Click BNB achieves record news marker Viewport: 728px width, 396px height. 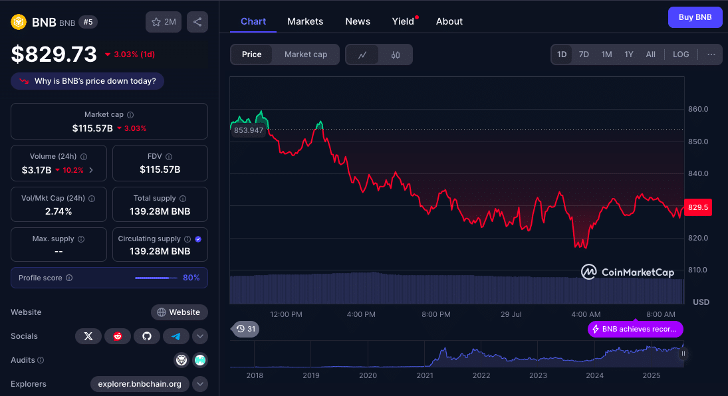point(635,329)
